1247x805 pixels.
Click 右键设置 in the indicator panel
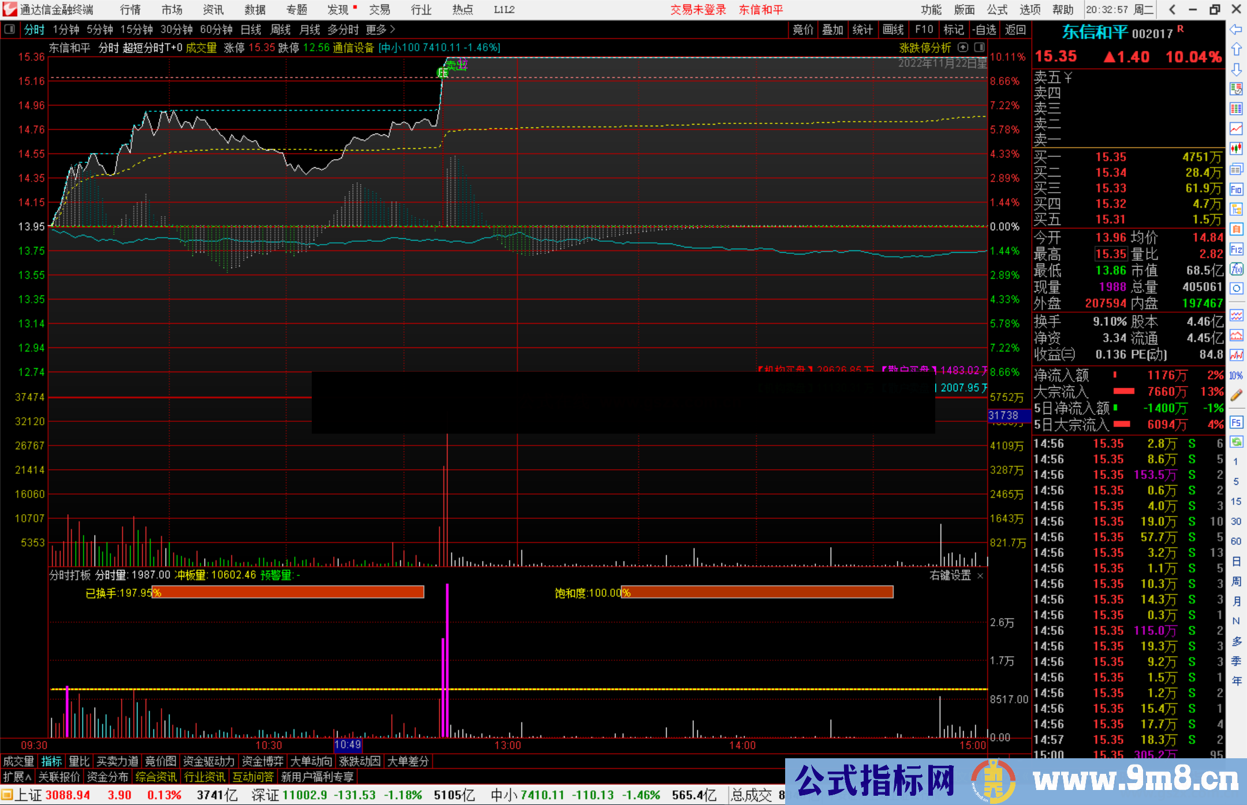pyautogui.click(x=950, y=575)
